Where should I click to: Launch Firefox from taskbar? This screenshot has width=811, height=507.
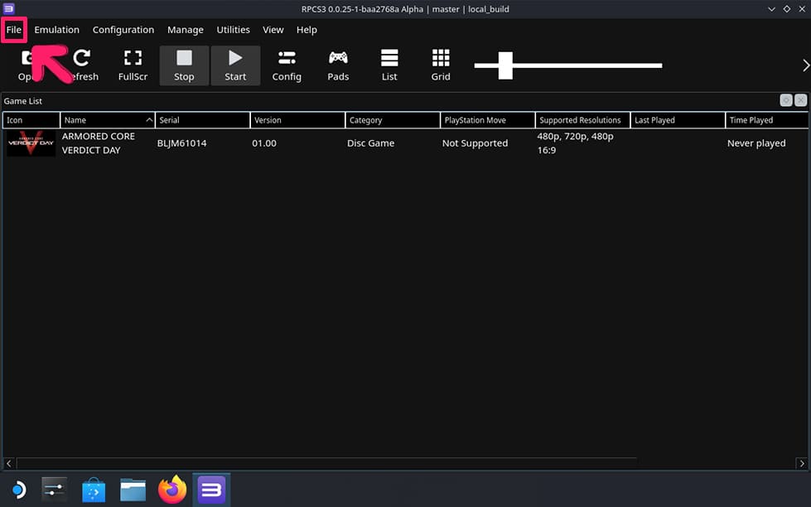pos(172,490)
